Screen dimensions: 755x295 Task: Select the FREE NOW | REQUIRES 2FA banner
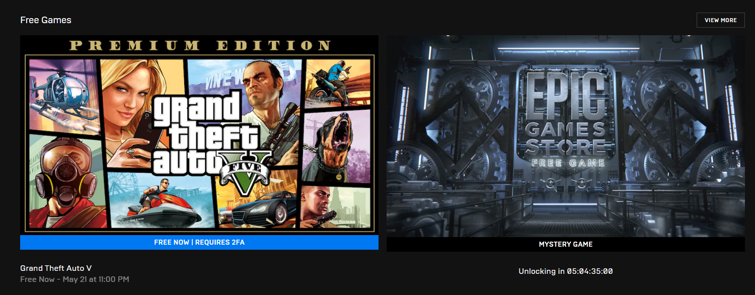[199, 242]
